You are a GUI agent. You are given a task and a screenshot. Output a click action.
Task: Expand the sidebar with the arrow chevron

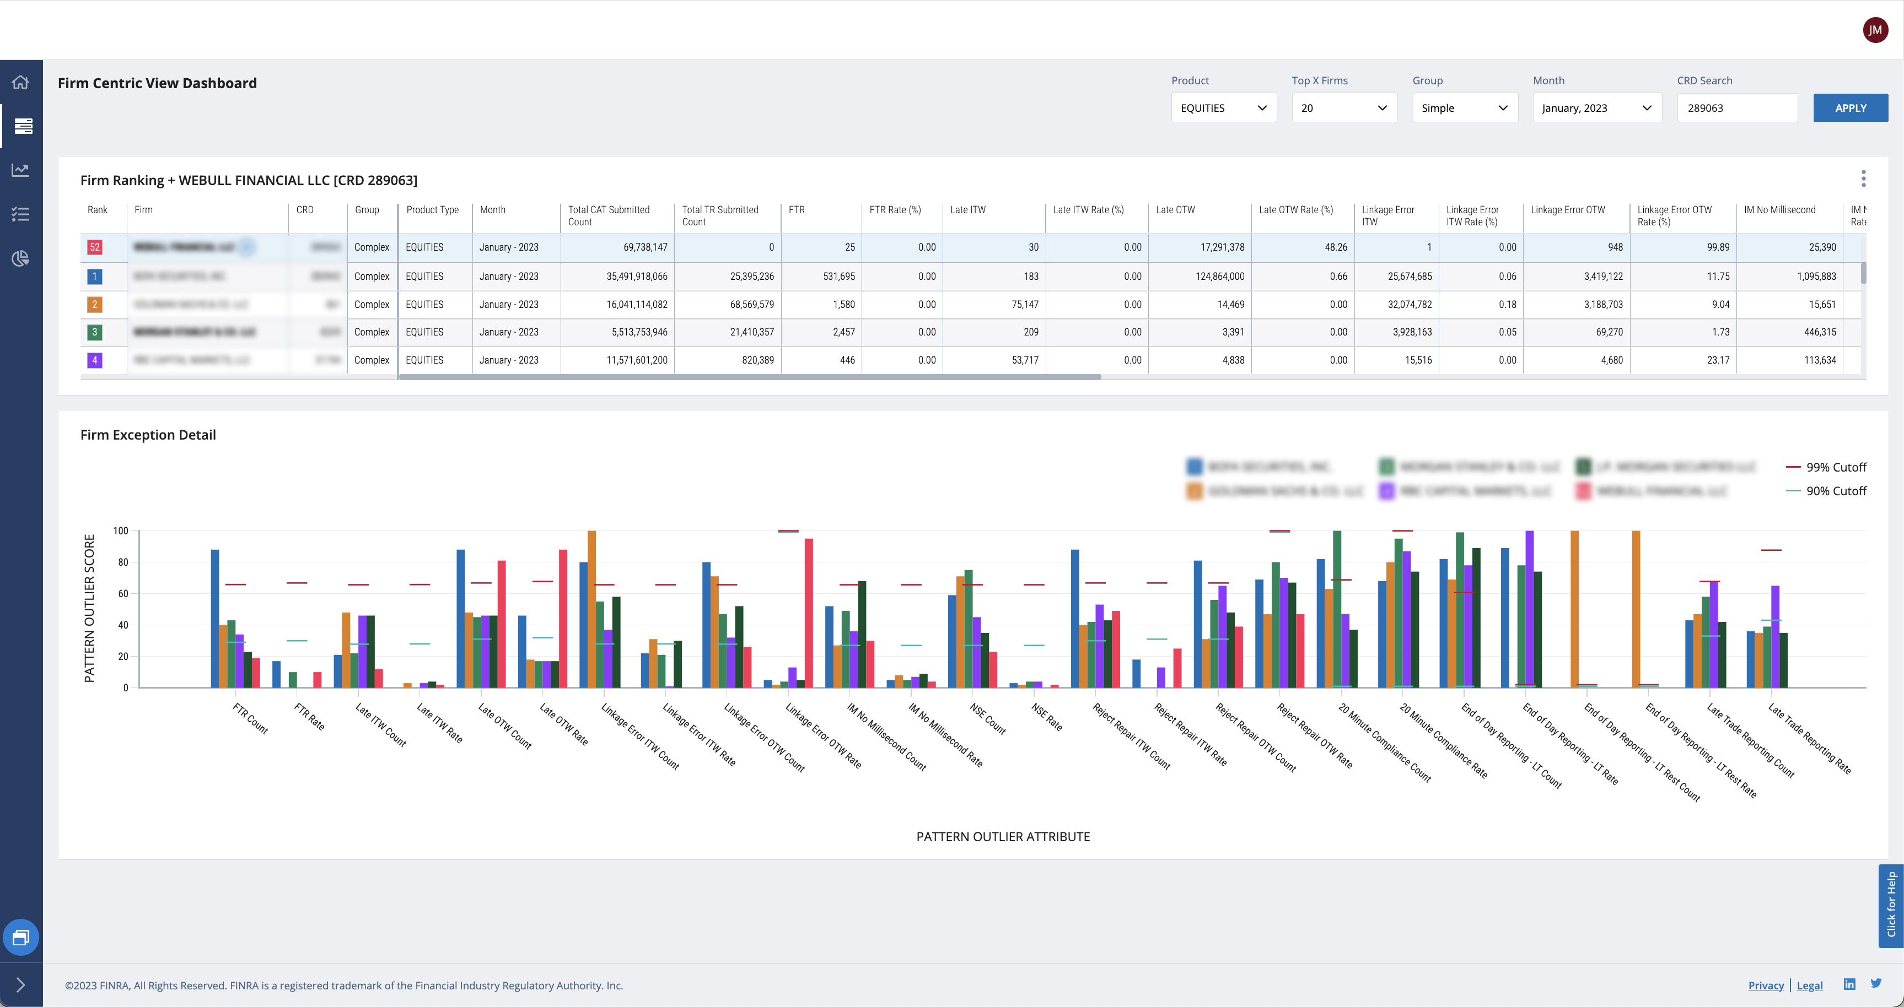pyautogui.click(x=21, y=985)
